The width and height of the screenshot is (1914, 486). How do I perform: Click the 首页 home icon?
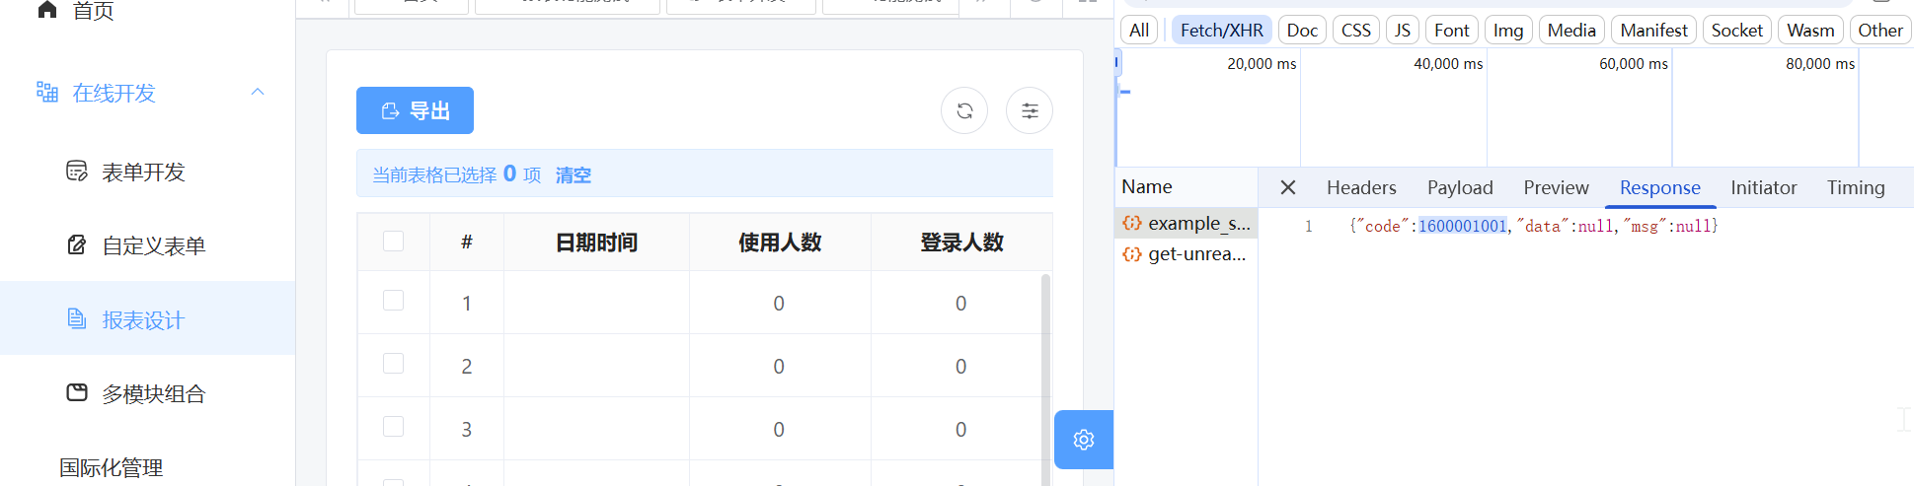pyautogui.click(x=46, y=11)
